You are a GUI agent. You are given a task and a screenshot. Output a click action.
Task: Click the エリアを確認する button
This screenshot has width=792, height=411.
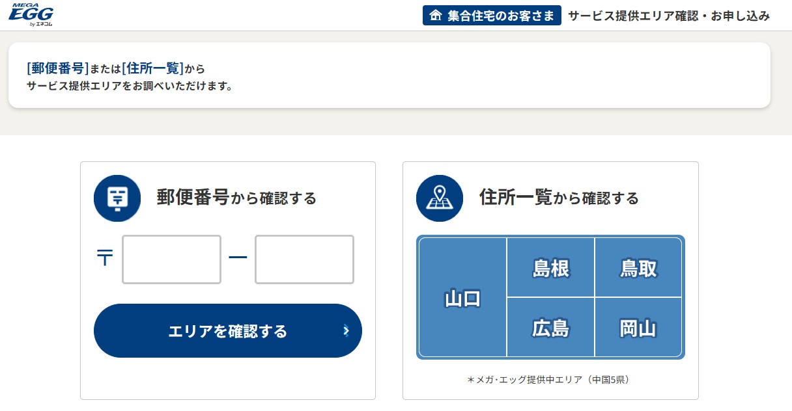(228, 330)
